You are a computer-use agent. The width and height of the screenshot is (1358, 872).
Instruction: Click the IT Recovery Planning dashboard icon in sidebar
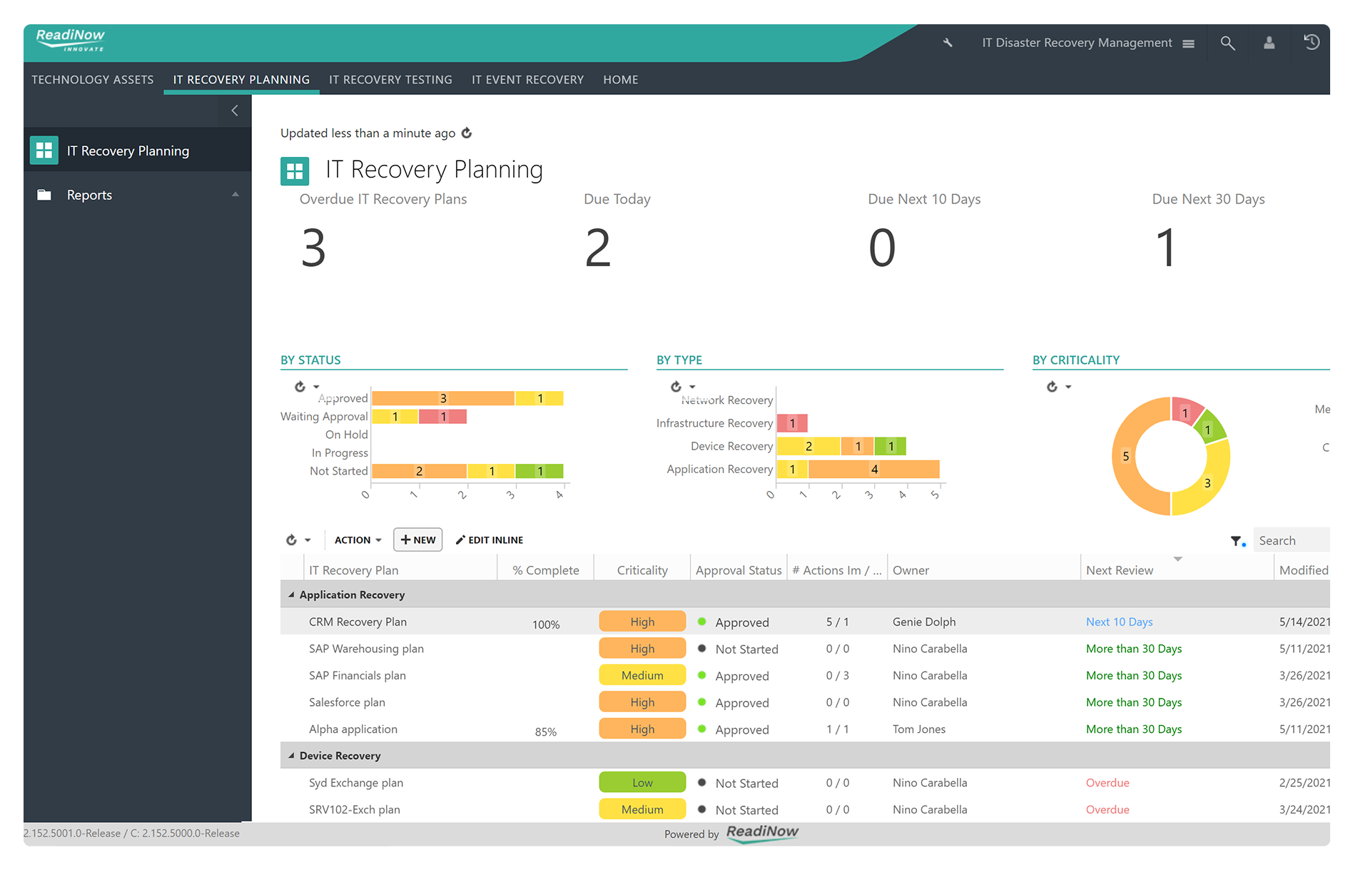coord(44,151)
